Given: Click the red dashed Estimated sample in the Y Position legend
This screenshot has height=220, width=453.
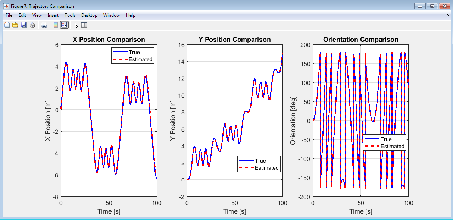Looking at the screenshot, I should click(247, 168).
